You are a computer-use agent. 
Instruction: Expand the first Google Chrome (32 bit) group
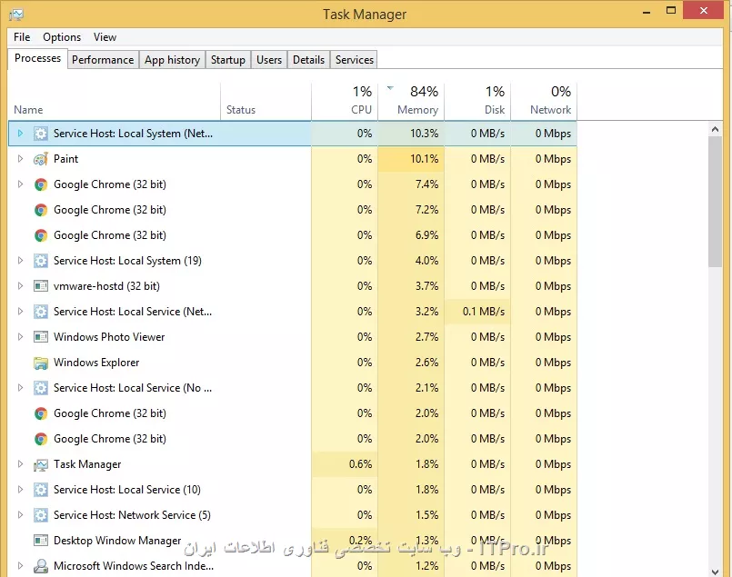click(x=20, y=184)
